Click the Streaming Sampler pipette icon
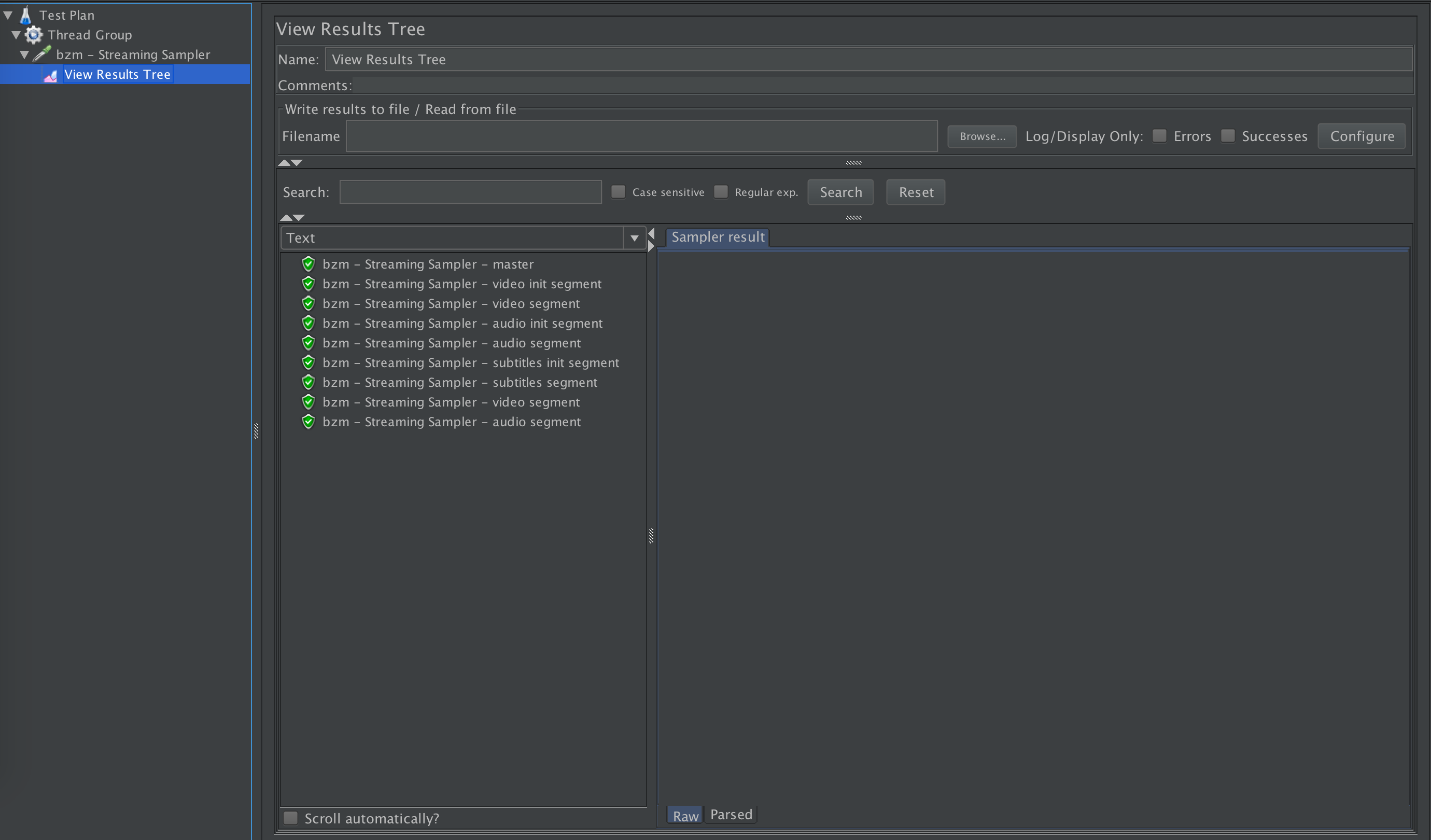This screenshot has width=1431, height=840. tap(42, 54)
